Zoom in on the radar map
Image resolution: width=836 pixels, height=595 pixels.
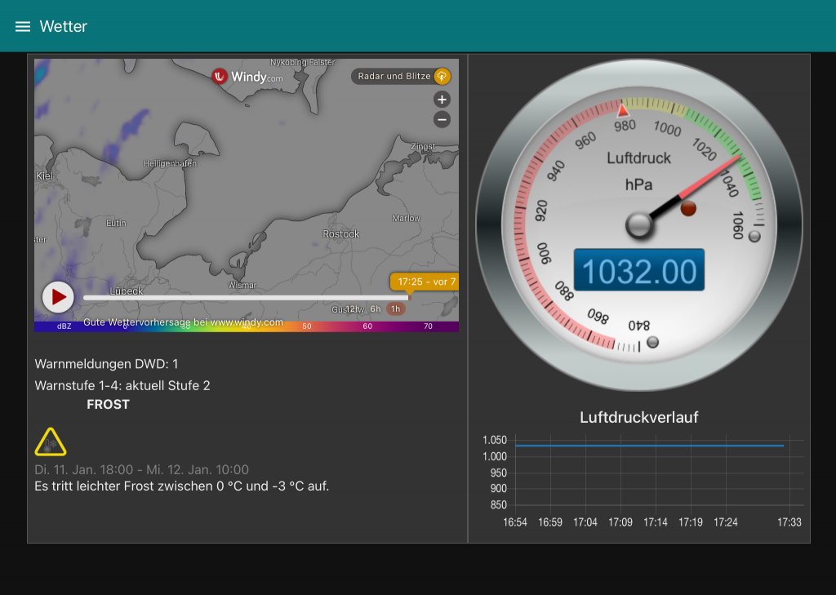(442, 100)
